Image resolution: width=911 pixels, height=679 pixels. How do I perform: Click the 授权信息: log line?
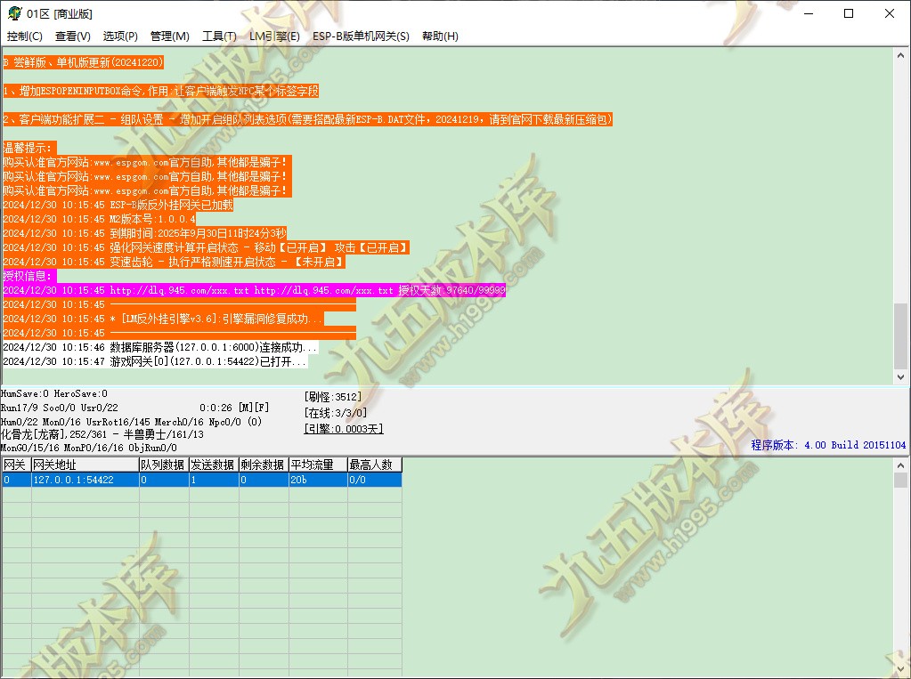pos(28,276)
